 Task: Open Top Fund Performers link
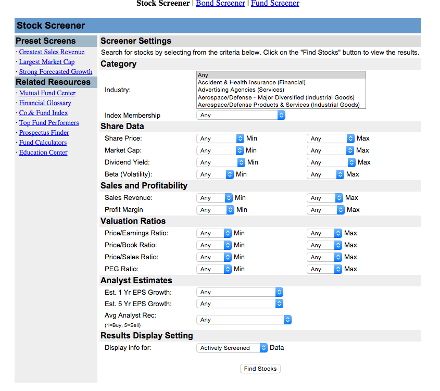49,122
